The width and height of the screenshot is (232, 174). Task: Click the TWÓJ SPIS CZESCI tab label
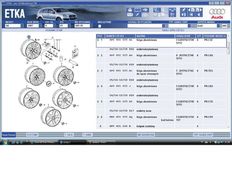(x=173, y=30)
